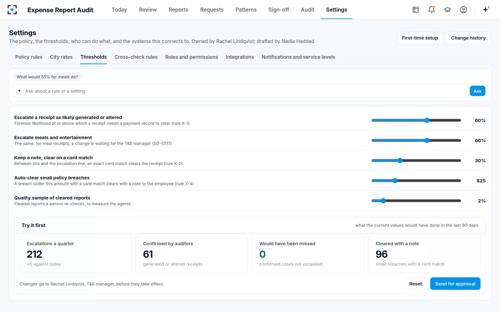Click the Auto-clear small policy breaches slider
The image size is (500, 312).
[416, 181]
